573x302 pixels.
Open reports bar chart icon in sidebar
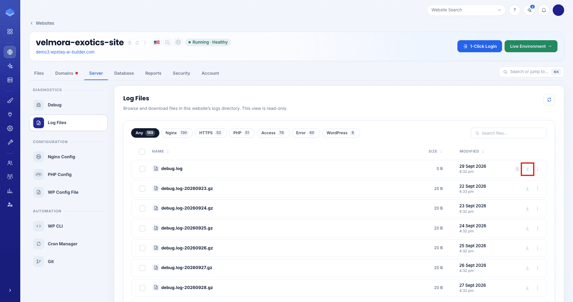pyautogui.click(x=10, y=191)
